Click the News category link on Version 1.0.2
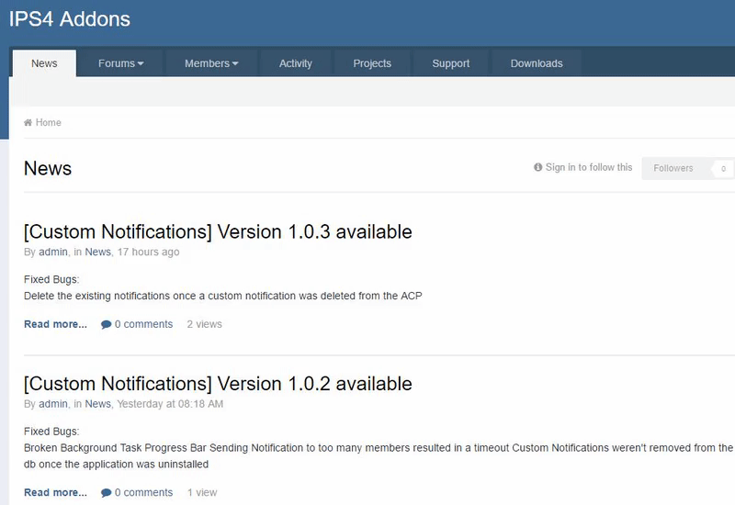735x505 pixels. pyautogui.click(x=97, y=404)
